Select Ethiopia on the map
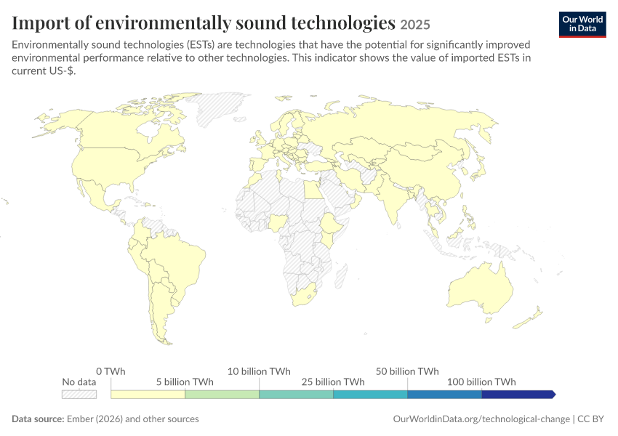This screenshot has width=618, height=436. pos(332,224)
